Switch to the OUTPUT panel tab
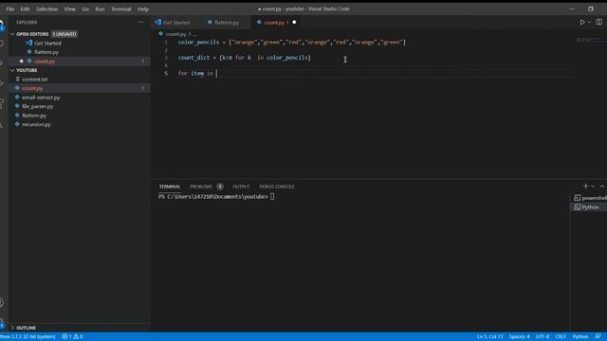The width and height of the screenshot is (607, 341). click(x=241, y=187)
